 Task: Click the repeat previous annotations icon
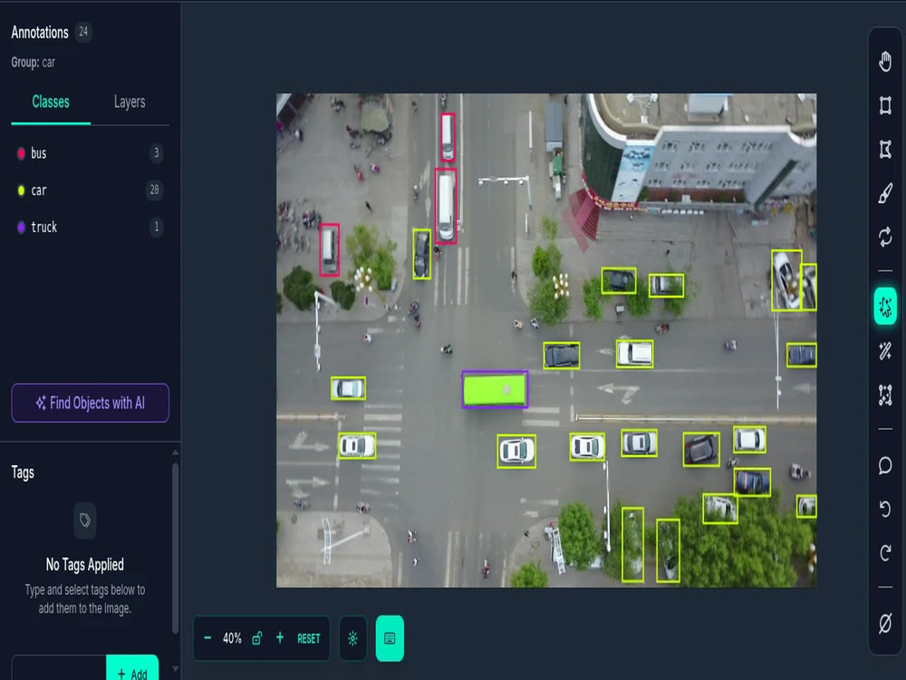pos(884,237)
